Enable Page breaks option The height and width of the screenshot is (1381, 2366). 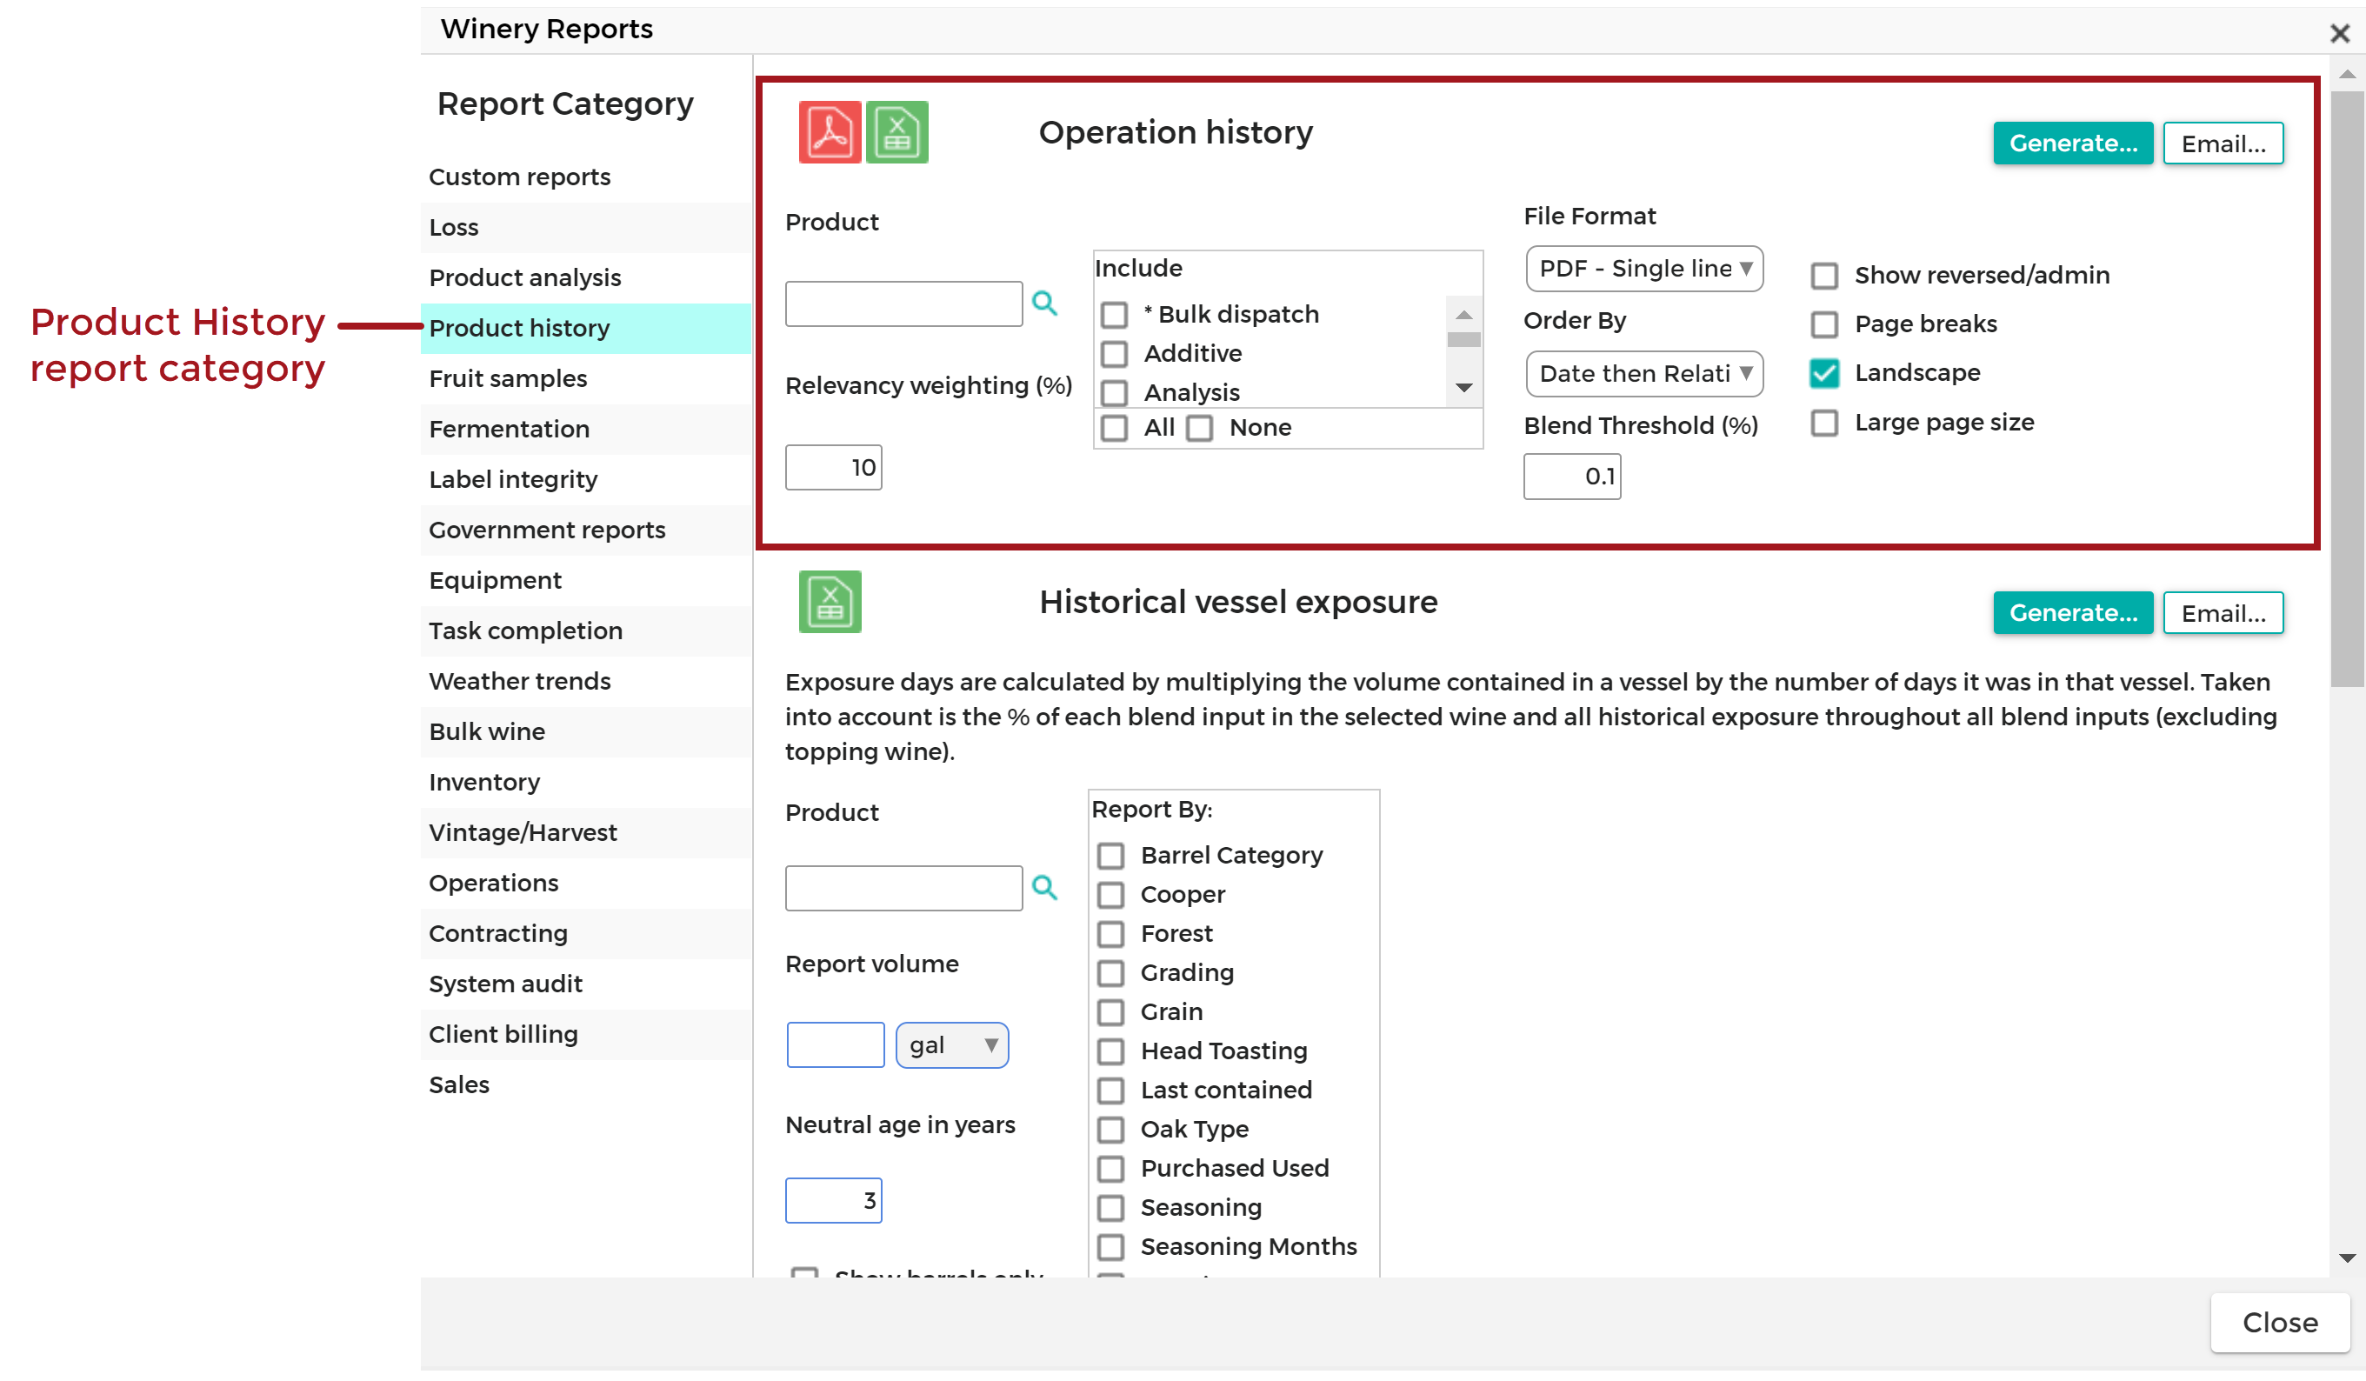pos(1824,325)
